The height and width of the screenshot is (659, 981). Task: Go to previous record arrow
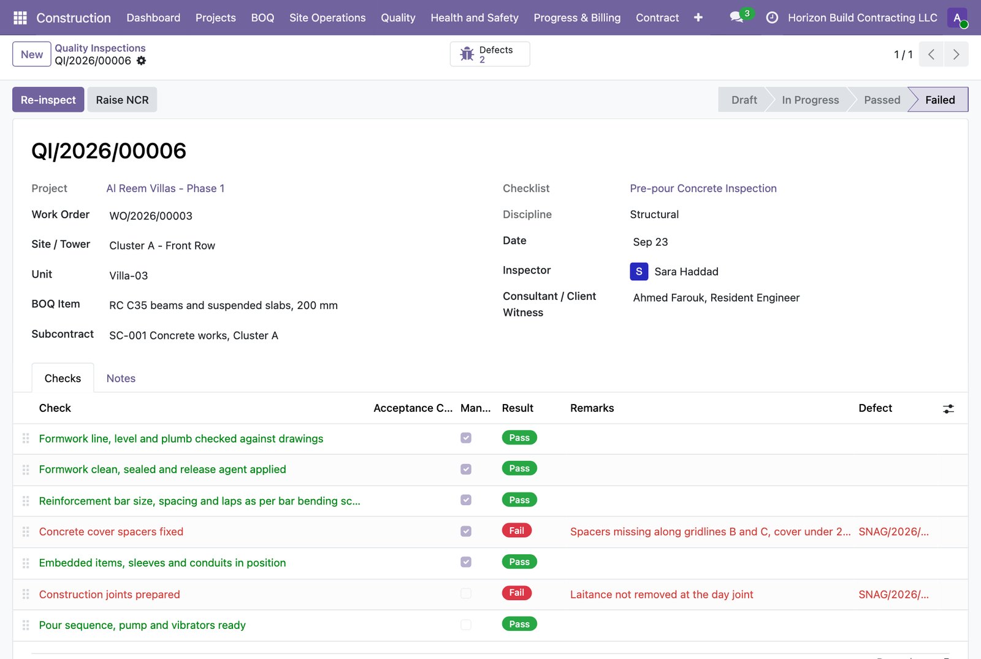pyautogui.click(x=931, y=54)
